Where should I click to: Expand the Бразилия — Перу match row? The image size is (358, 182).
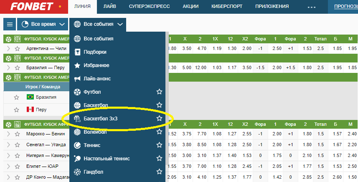pos(8,67)
